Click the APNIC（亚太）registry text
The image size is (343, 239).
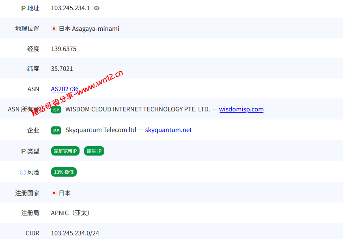click(70, 213)
